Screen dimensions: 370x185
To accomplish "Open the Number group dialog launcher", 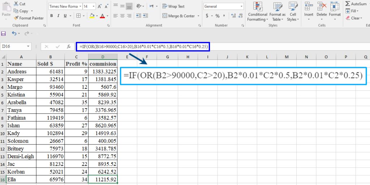I will 243,25.
